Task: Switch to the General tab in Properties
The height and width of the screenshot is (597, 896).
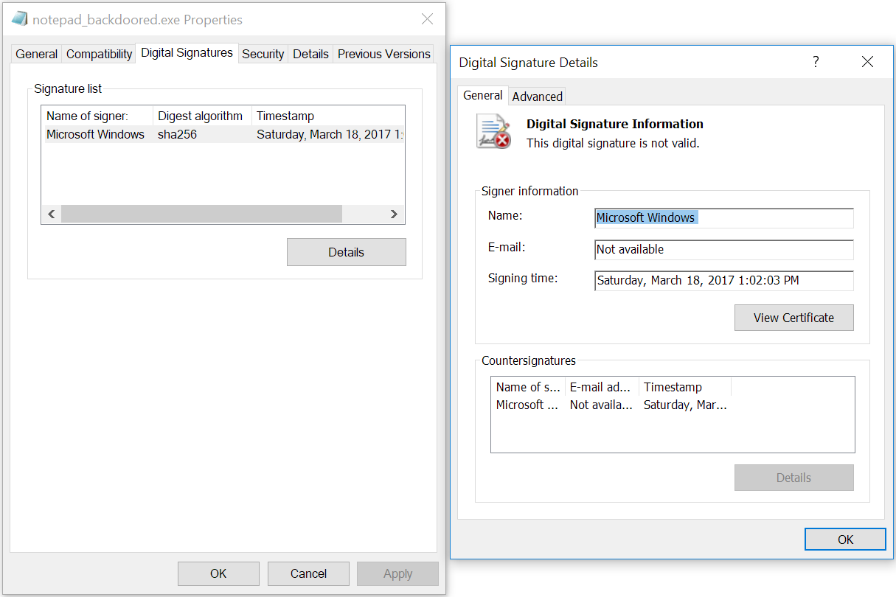Action: click(37, 54)
